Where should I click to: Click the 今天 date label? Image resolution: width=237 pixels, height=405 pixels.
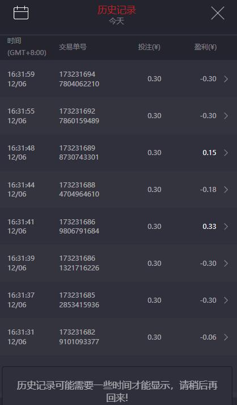[x=117, y=21]
